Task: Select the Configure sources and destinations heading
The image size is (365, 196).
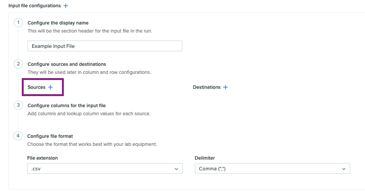Action: 67,64
